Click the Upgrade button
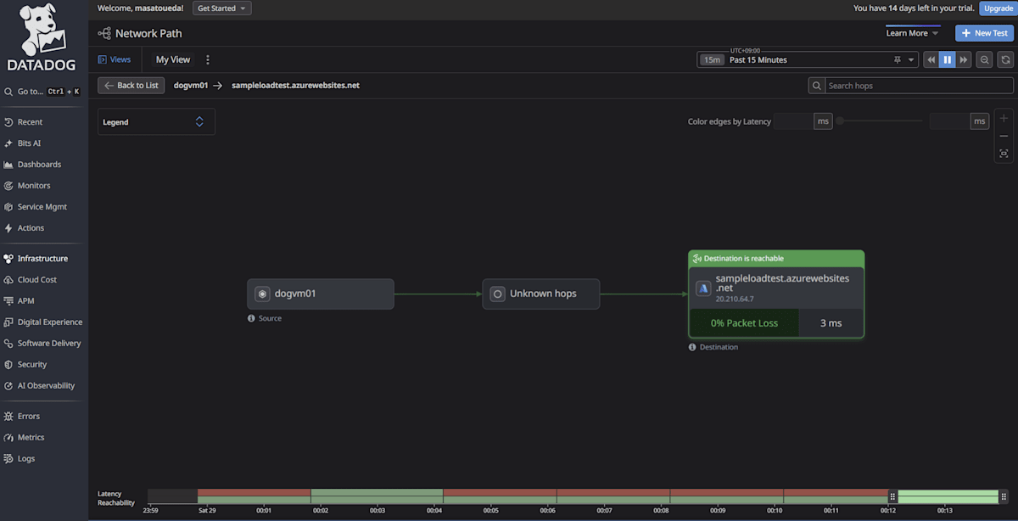This screenshot has width=1018, height=521. (998, 8)
